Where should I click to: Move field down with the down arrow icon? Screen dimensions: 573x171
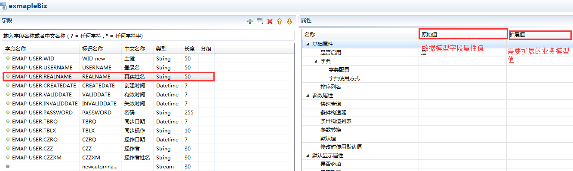point(289,21)
